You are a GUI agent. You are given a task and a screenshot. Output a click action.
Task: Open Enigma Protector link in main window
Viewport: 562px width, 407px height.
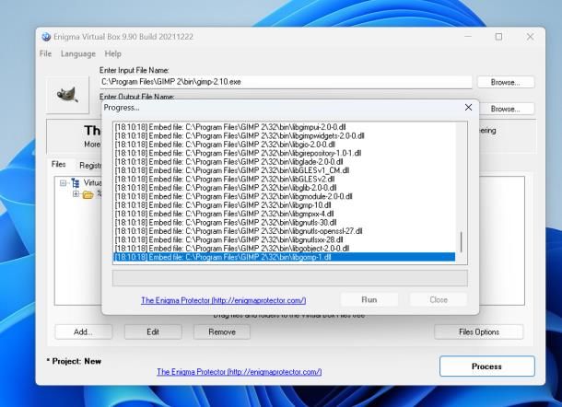239,372
